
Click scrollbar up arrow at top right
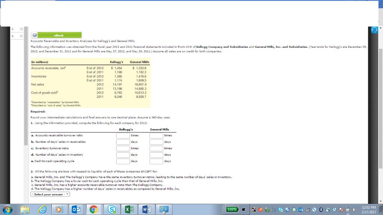click(x=380, y=28)
